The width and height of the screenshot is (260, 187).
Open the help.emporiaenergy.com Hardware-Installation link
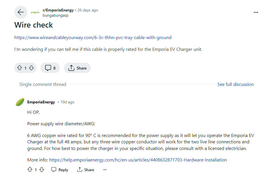tap(138, 160)
